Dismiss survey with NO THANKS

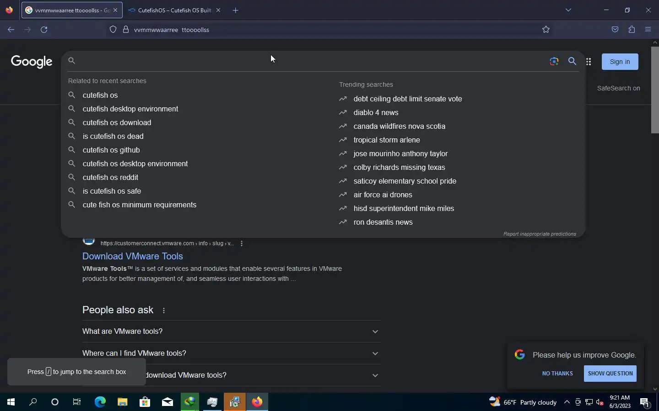pyautogui.click(x=557, y=374)
